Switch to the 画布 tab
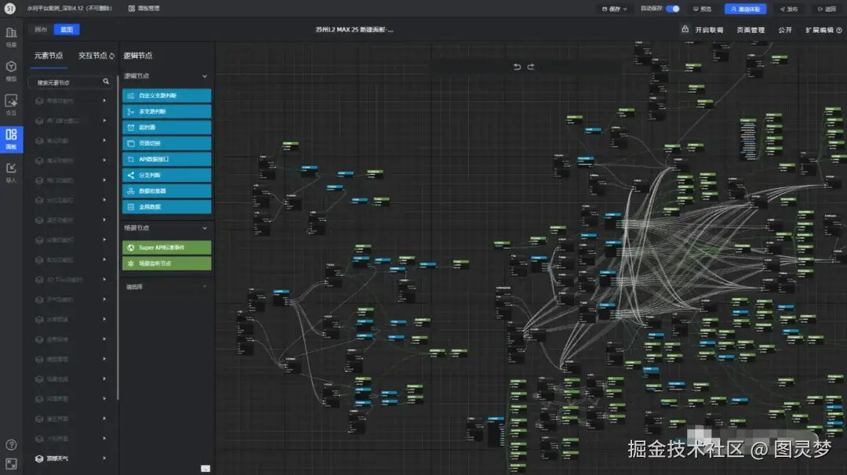 pos(41,29)
